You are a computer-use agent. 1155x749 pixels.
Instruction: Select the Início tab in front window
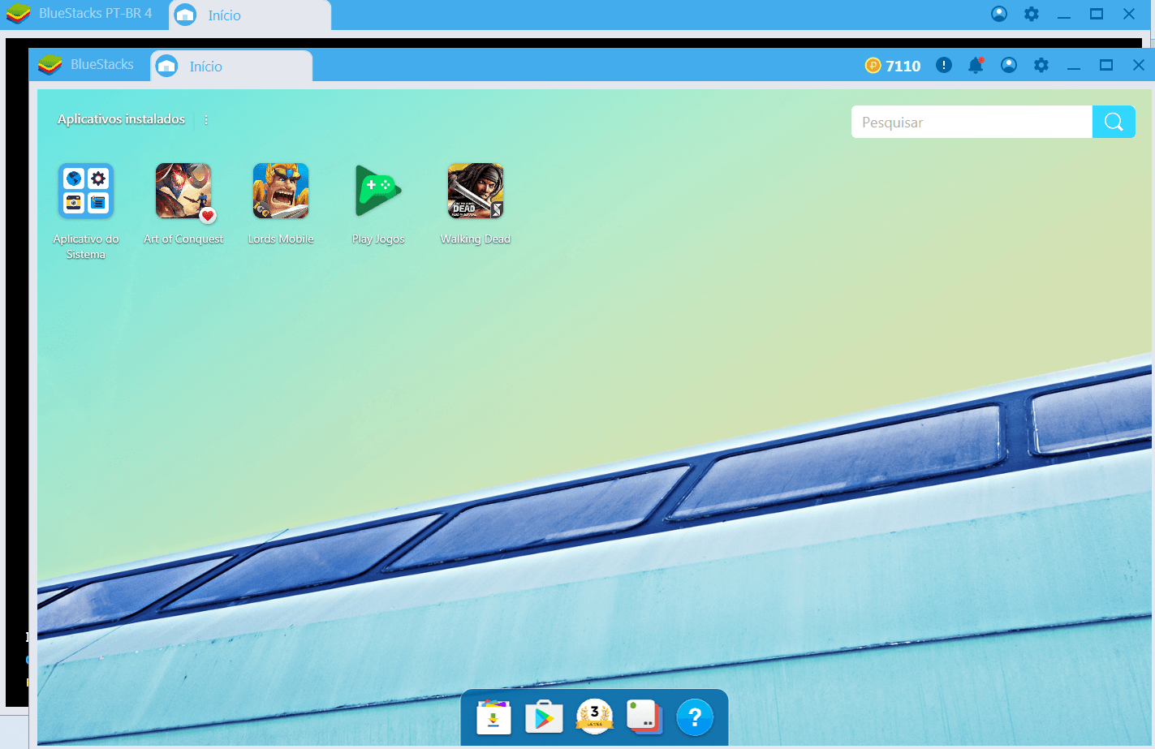[231, 66]
